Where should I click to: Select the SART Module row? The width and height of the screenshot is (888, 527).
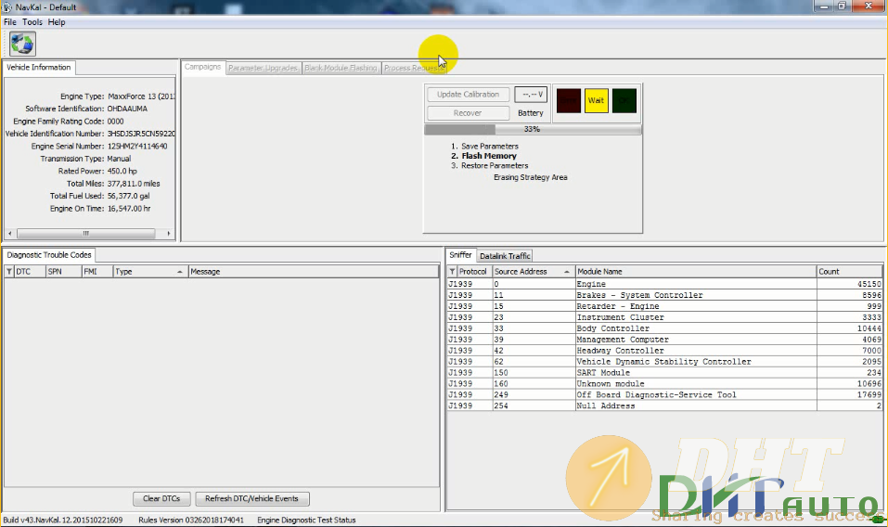pos(665,372)
